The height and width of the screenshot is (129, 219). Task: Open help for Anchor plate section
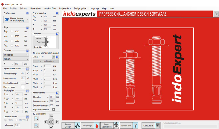click(27, 91)
